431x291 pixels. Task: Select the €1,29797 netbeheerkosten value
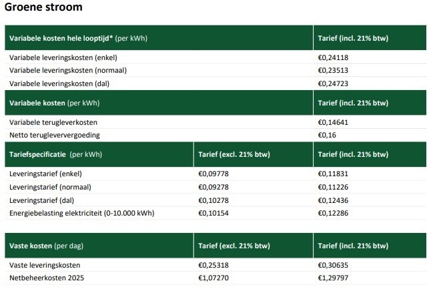334,277
